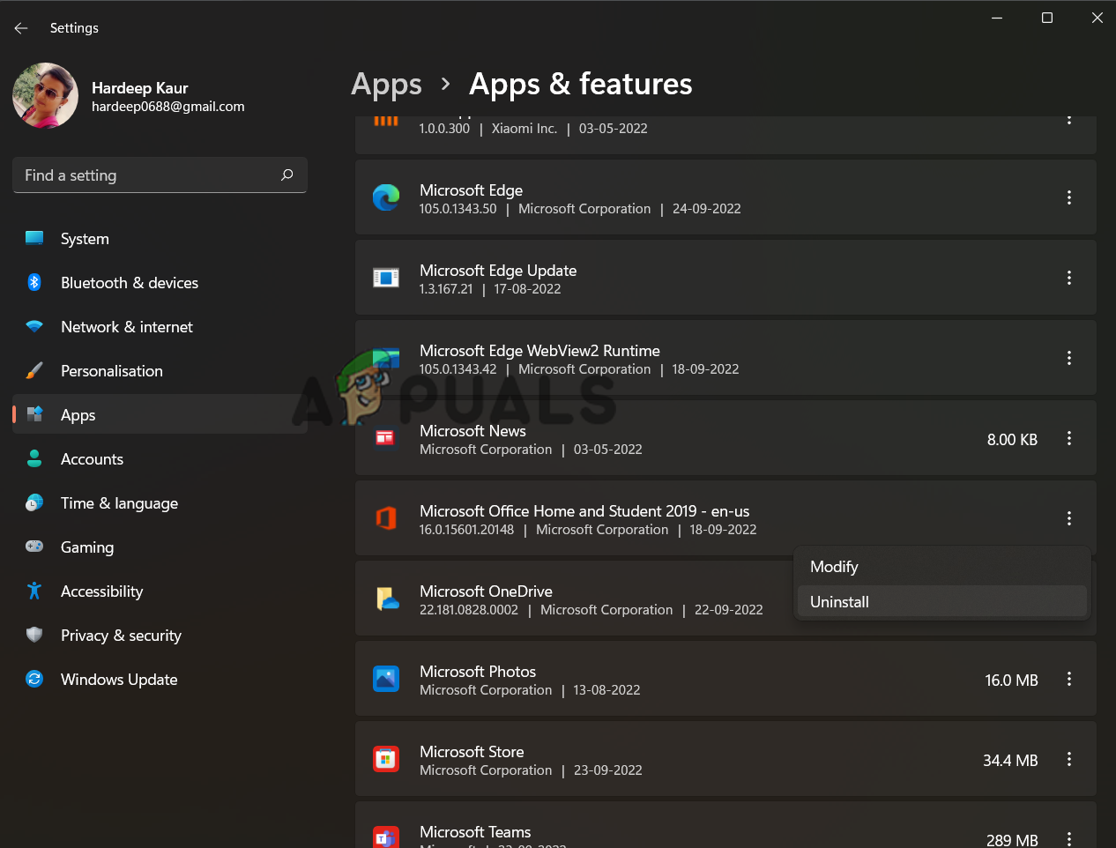Open more options for Microsoft Edge
Screen dimensions: 1116x848
[x=1068, y=197]
